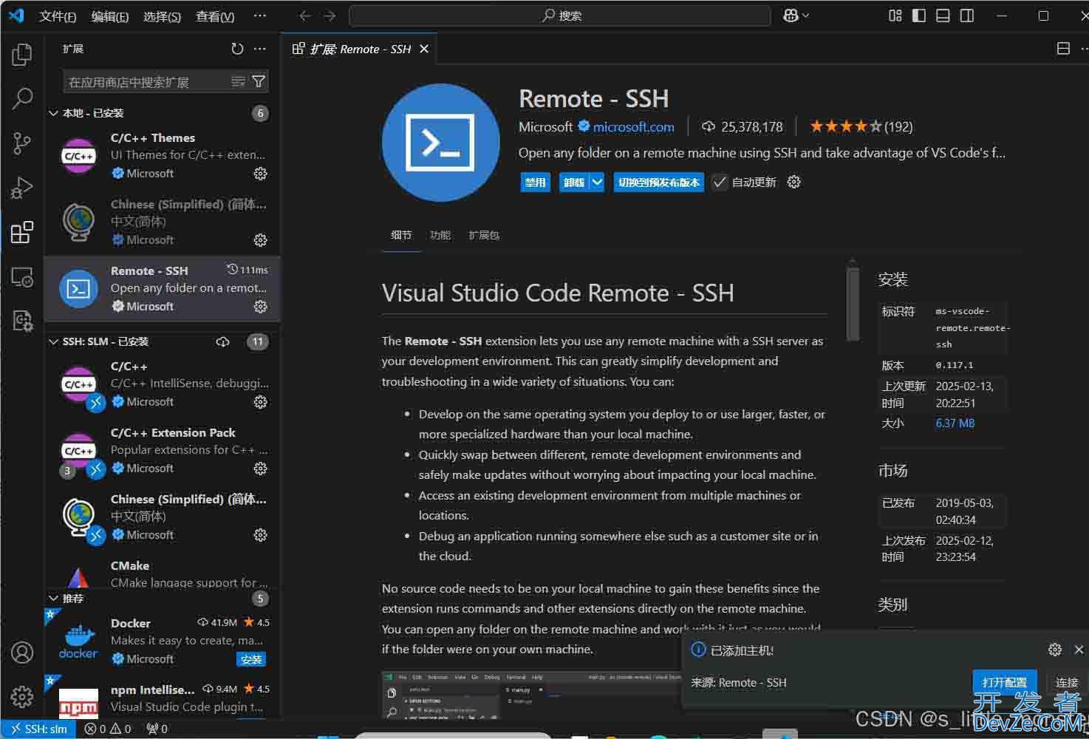Viewport: 1089px width, 739px height.
Task: Toggle primary side bar visibility
Action: (x=919, y=16)
